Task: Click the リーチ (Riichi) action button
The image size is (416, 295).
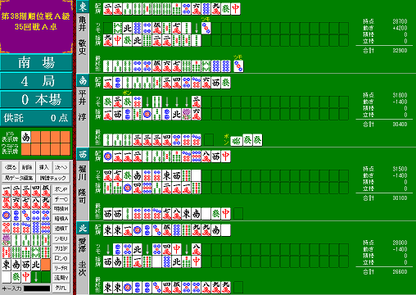Action: click(x=61, y=268)
